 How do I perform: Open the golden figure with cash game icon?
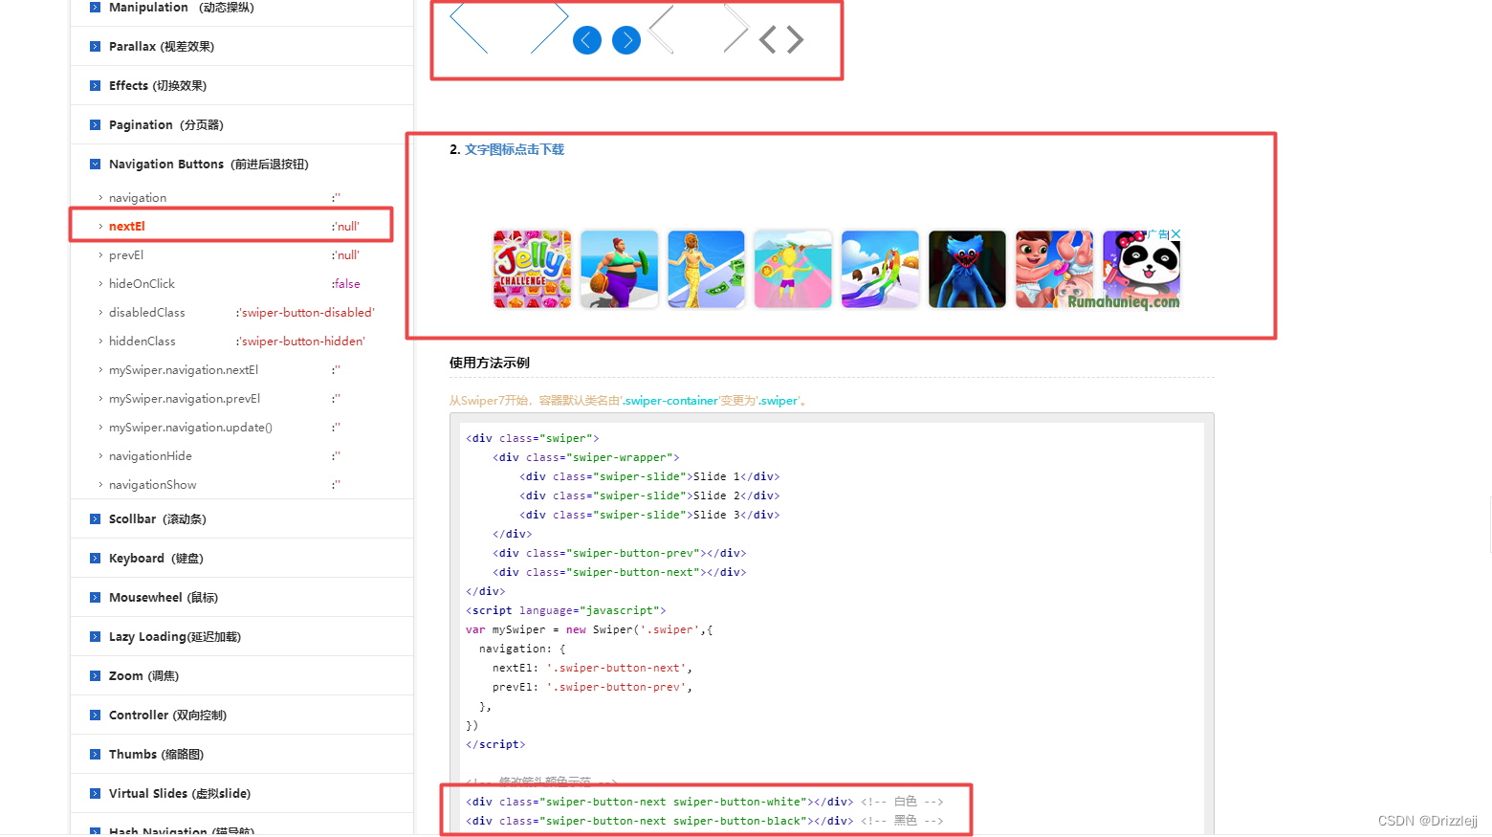706,269
